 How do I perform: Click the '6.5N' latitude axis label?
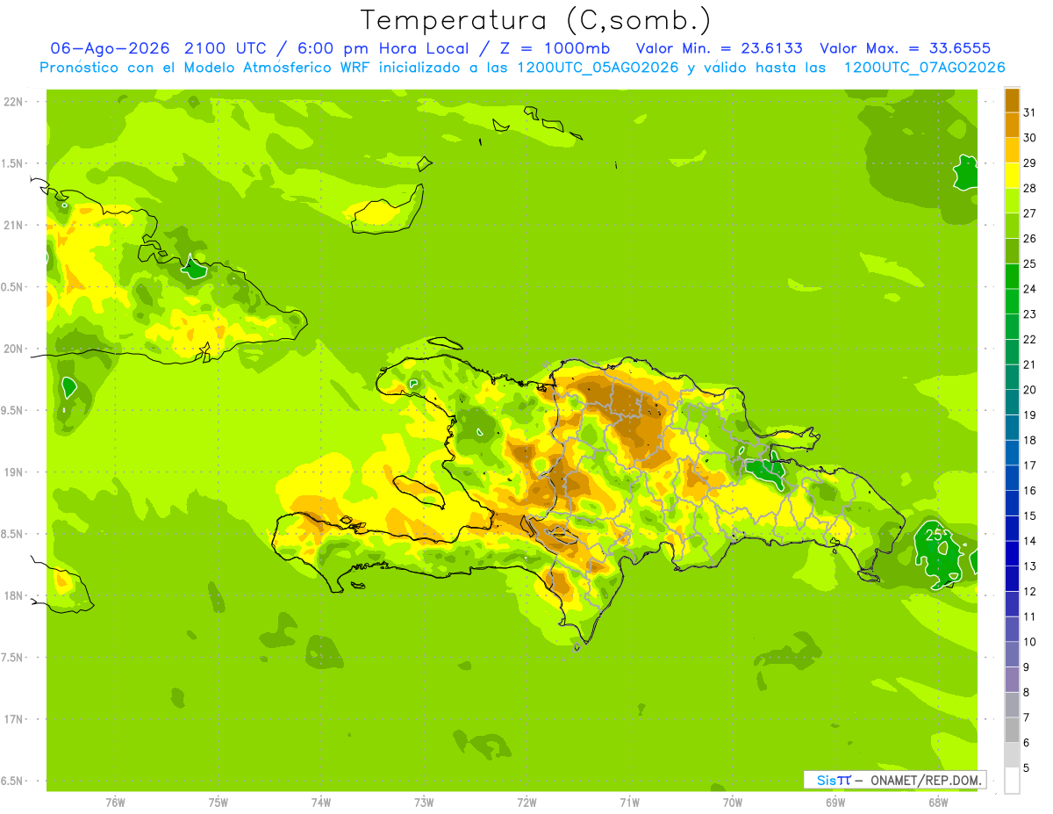13,781
